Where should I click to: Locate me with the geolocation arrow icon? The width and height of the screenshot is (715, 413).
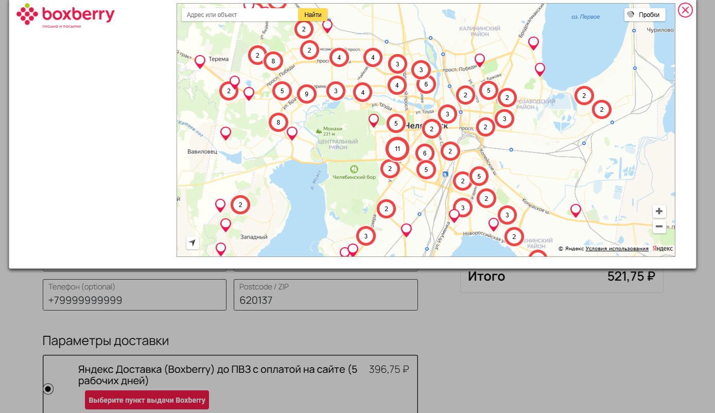(x=193, y=243)
